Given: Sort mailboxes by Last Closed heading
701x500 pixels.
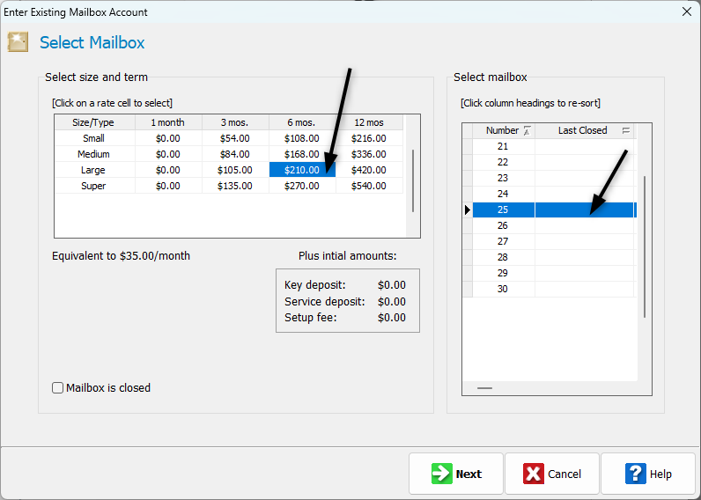Looking at the screenshot, I should [585, 130].
